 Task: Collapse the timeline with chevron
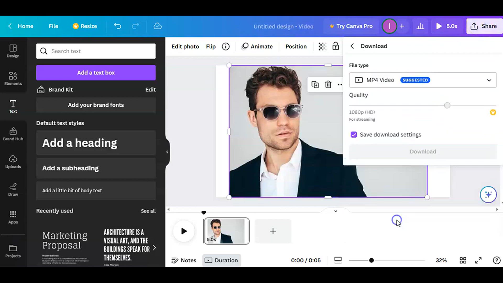(335, 211)
